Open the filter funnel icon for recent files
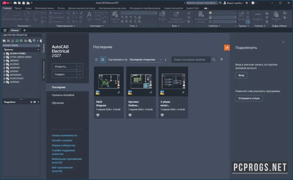Screen dimensions: 293x180 (222, 60)
